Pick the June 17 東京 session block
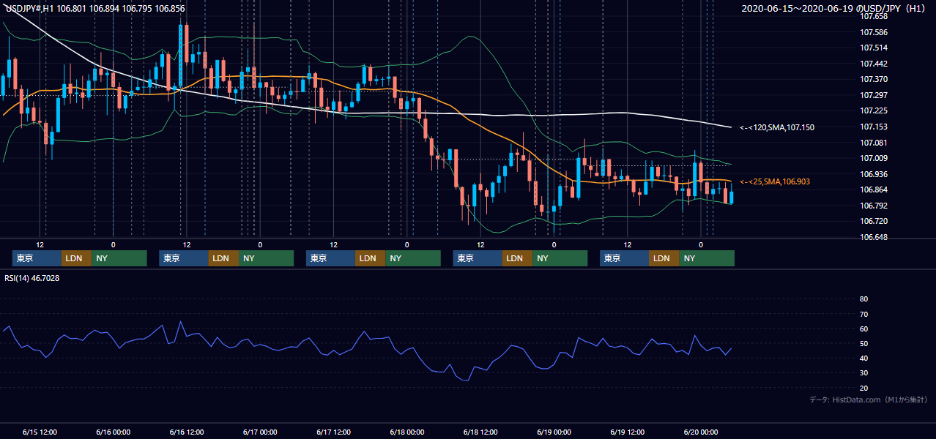 330,258
